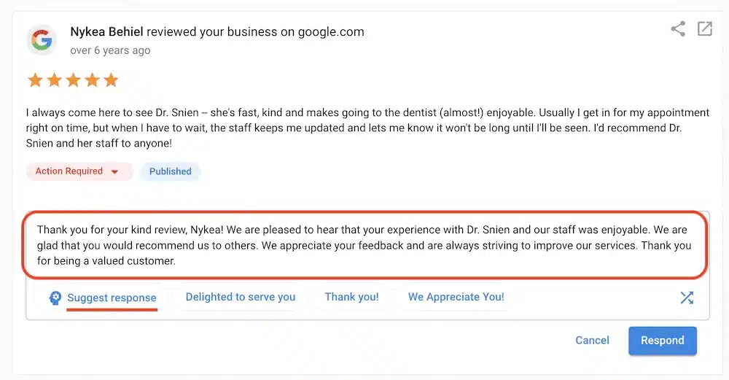Click the shuffle suggestions icon
Viewport: 729px width, 380px height.
(687, 298)
